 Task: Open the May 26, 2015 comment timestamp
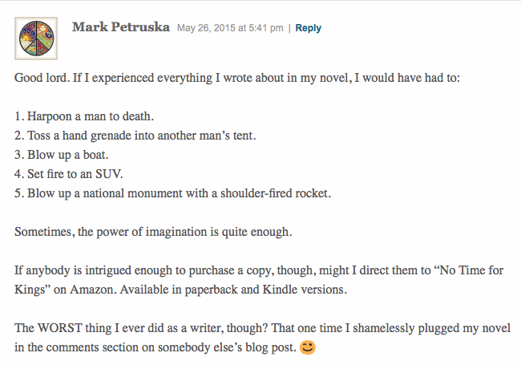click(230, 28)
